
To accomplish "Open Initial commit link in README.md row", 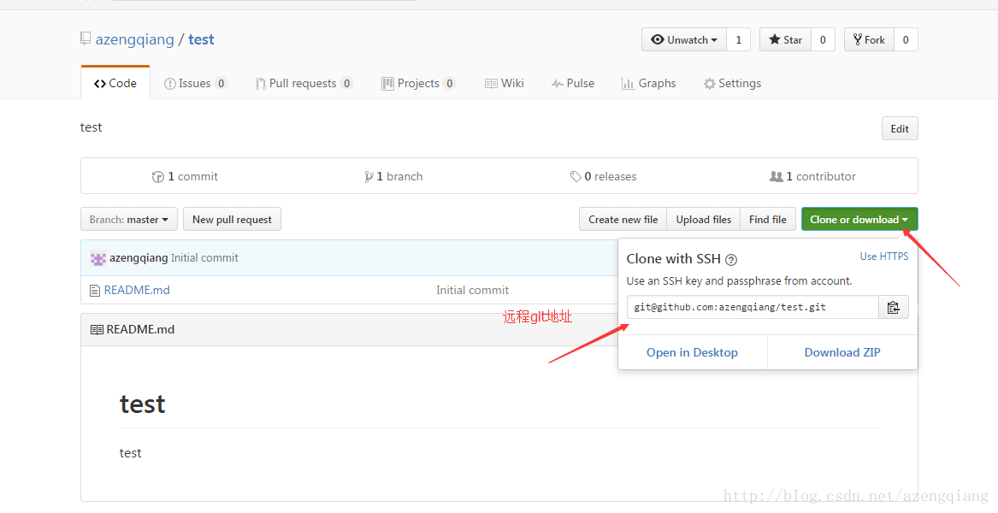I will (472, 290).
